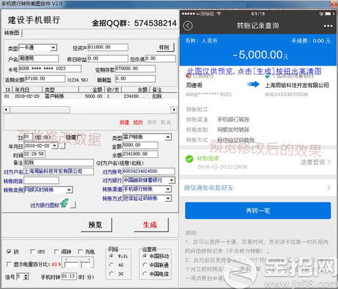Open 微信通知收款好友 row
The height and width of the screenshot is (289, 338).
258,188
